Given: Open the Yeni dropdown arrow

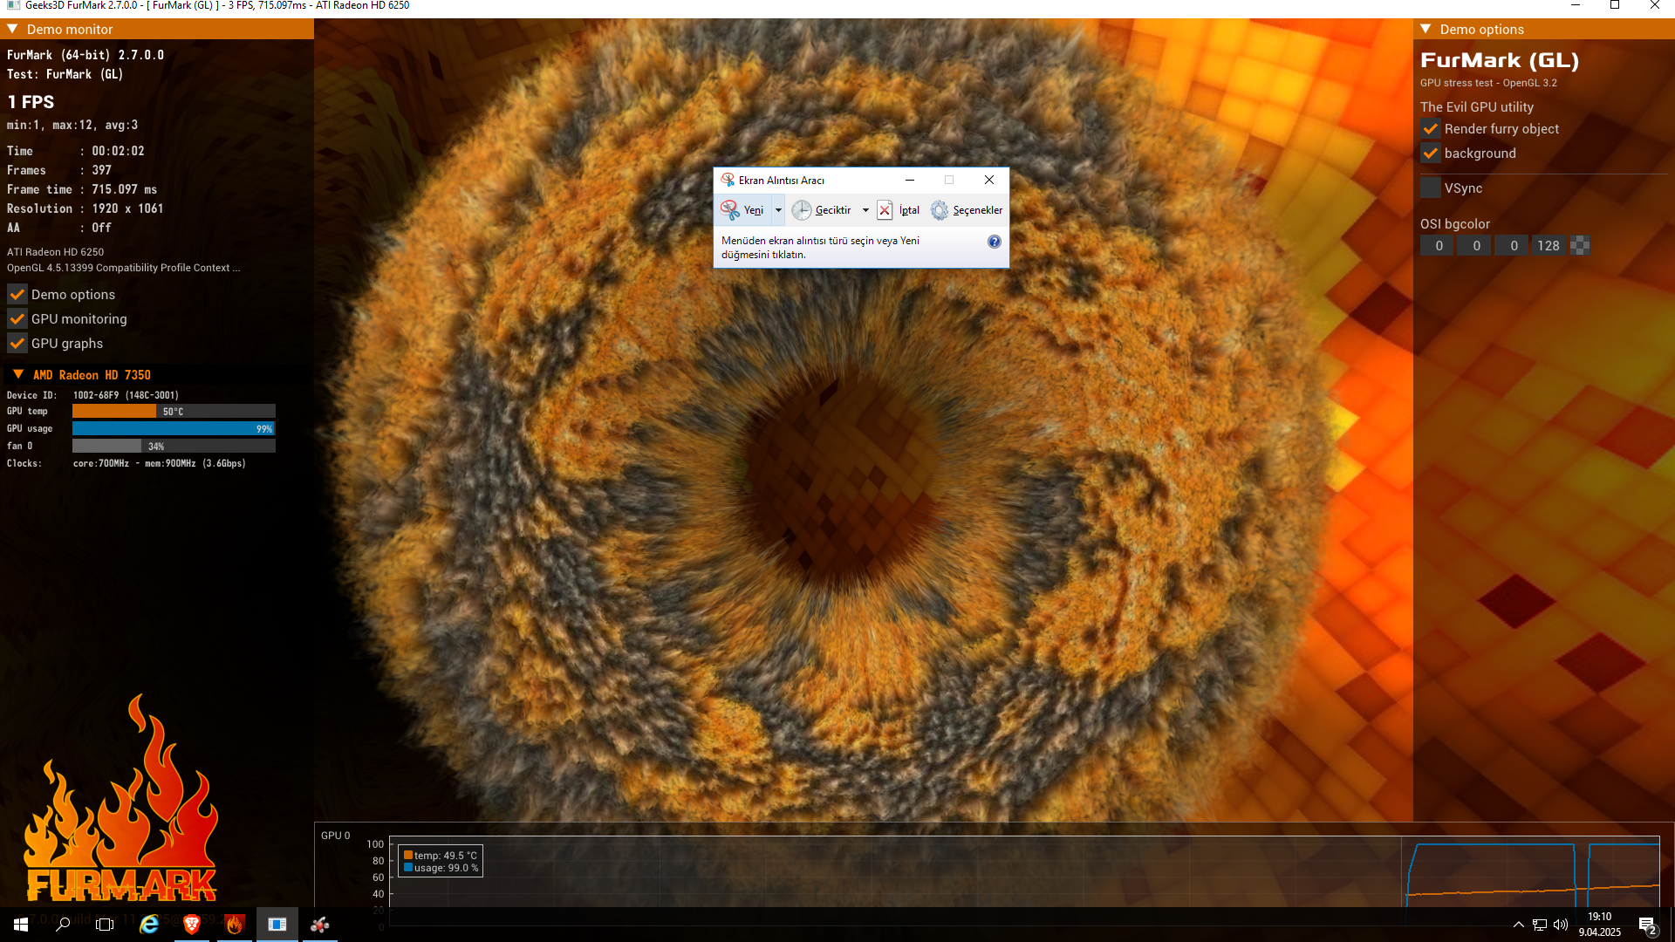Looking at the screenshot, I should click(778, 210).
